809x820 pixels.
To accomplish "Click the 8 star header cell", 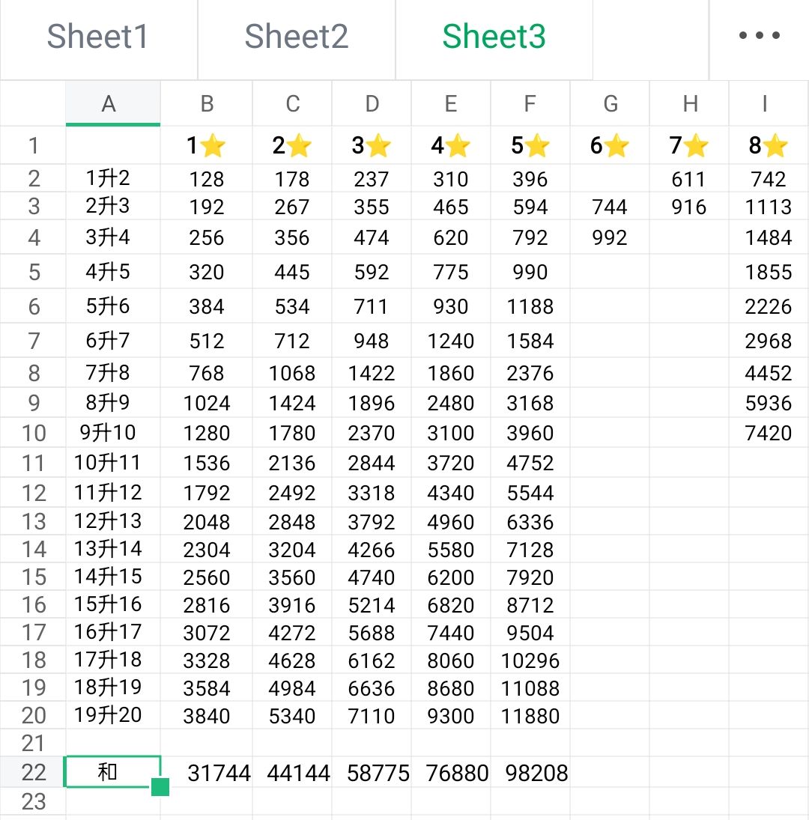I will (769, 145).
